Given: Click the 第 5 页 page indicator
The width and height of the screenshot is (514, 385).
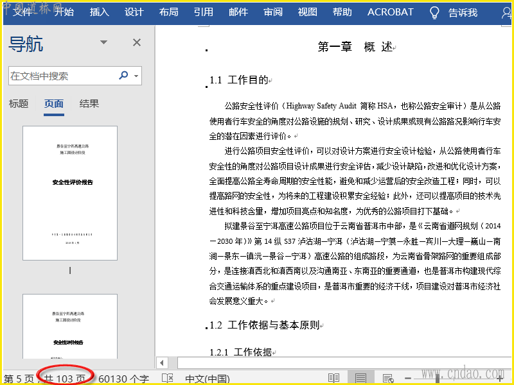Looking at the screenshot, I should click(x=19, y=379).
